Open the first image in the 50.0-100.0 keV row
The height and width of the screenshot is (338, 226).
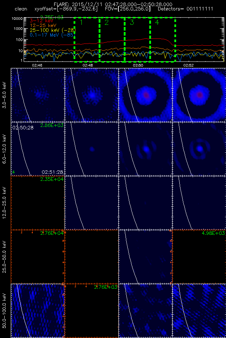pos(38,310)
